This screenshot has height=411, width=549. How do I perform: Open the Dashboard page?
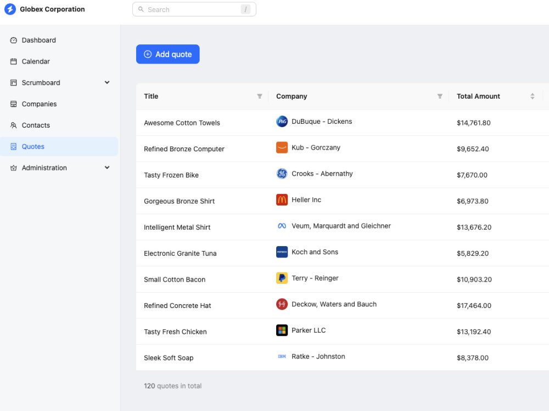coord(59,40)
